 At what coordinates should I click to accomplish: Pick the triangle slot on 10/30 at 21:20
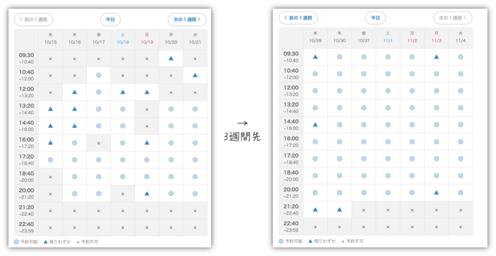click(x=340, y=210)
